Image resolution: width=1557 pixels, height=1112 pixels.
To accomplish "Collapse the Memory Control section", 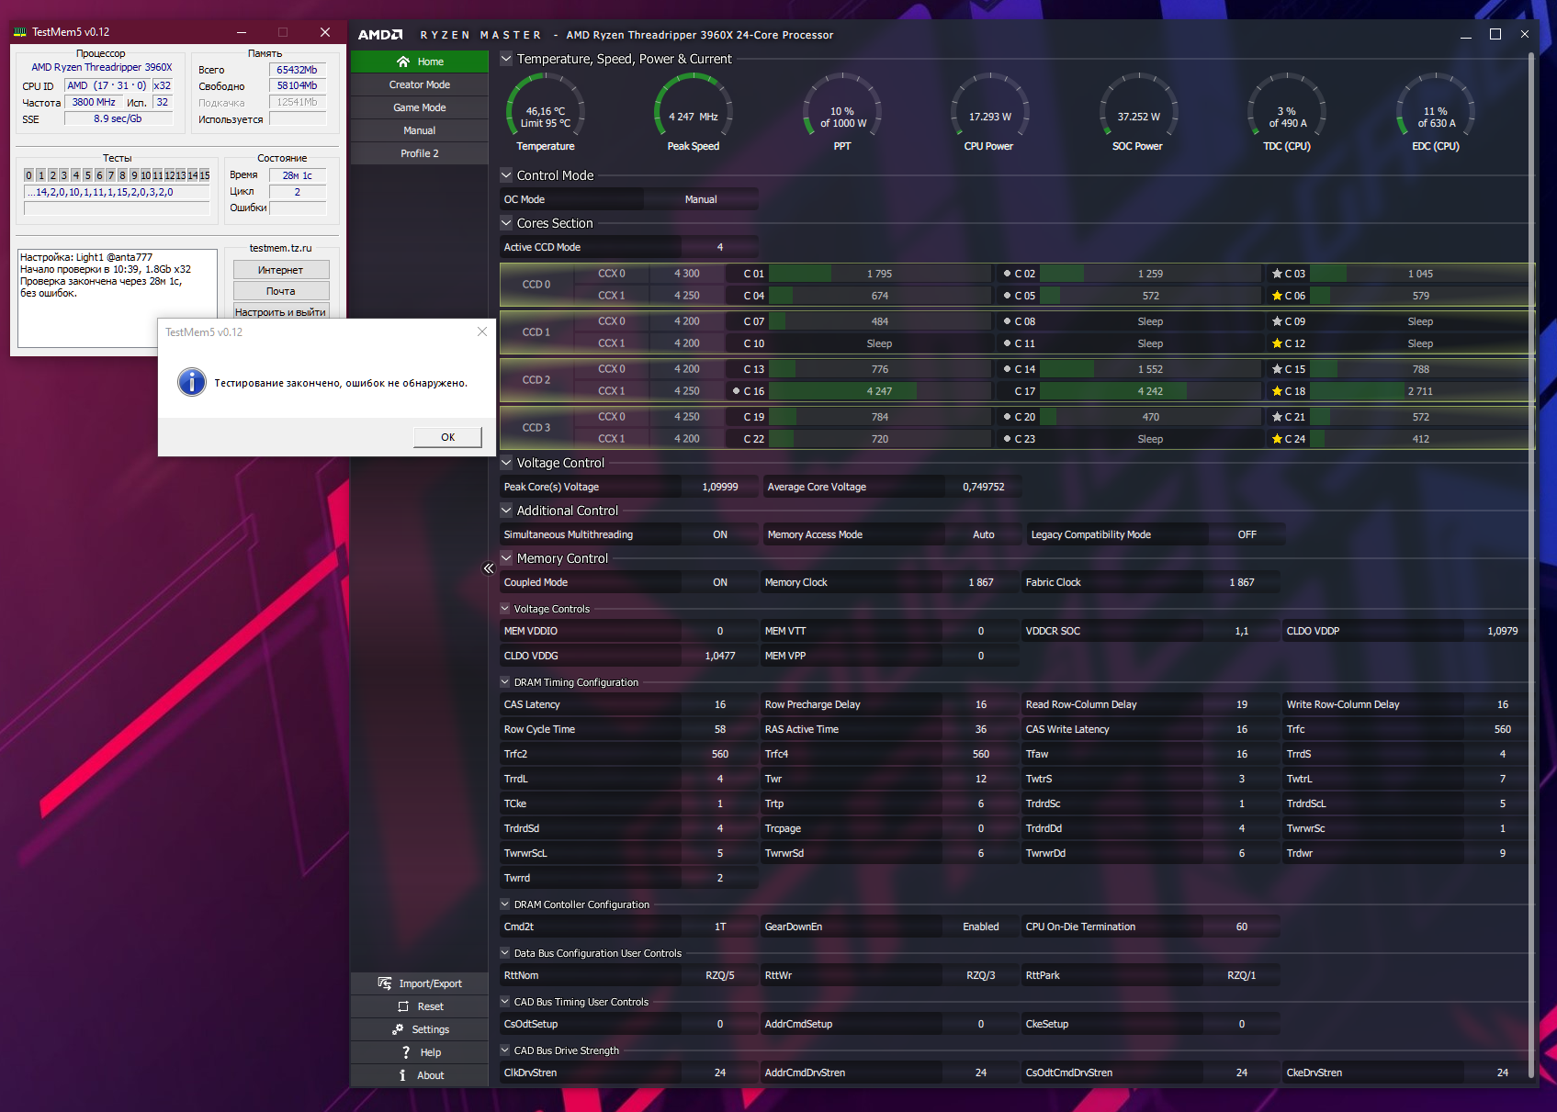I will (506, 557).
